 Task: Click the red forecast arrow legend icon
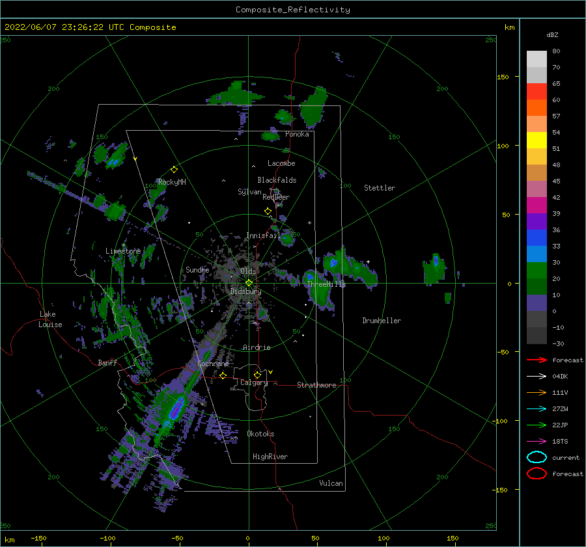[537, 360]
